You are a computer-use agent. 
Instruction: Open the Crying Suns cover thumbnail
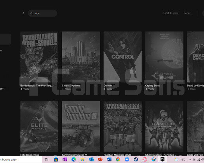pyautogui.click(x=164, y=57)
